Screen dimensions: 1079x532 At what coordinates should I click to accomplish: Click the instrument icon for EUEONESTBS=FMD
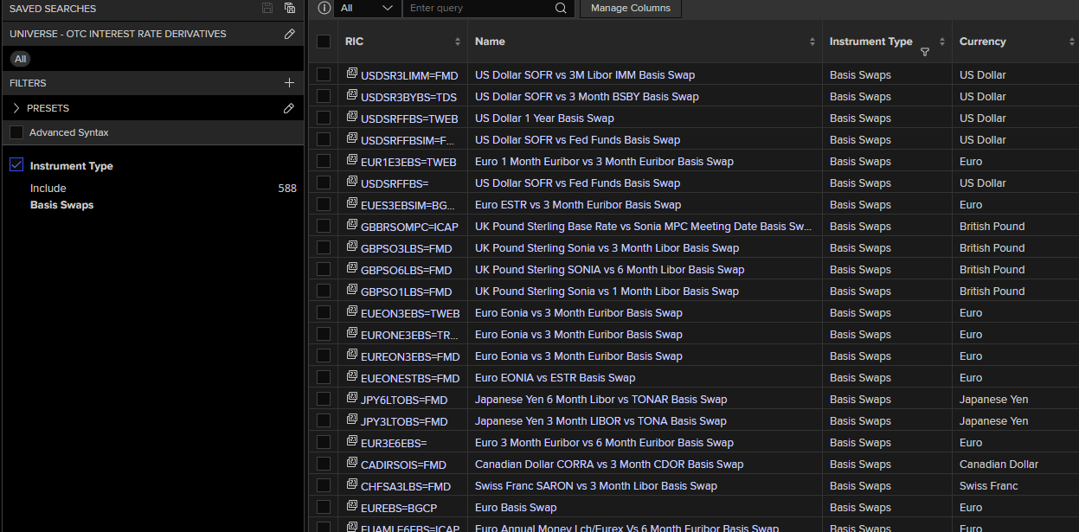[352, 377]
